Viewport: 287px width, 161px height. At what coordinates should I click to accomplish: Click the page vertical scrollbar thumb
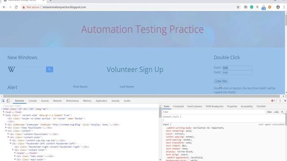coord(286,19)
